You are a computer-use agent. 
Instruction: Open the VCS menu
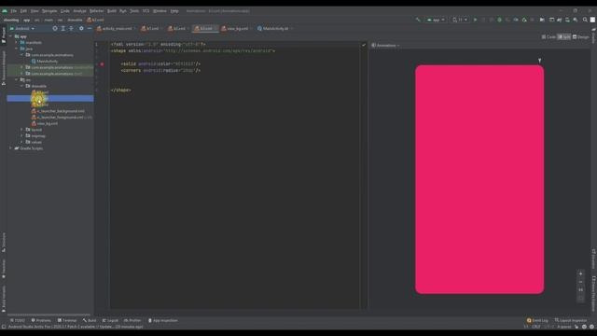coord(146,11)
